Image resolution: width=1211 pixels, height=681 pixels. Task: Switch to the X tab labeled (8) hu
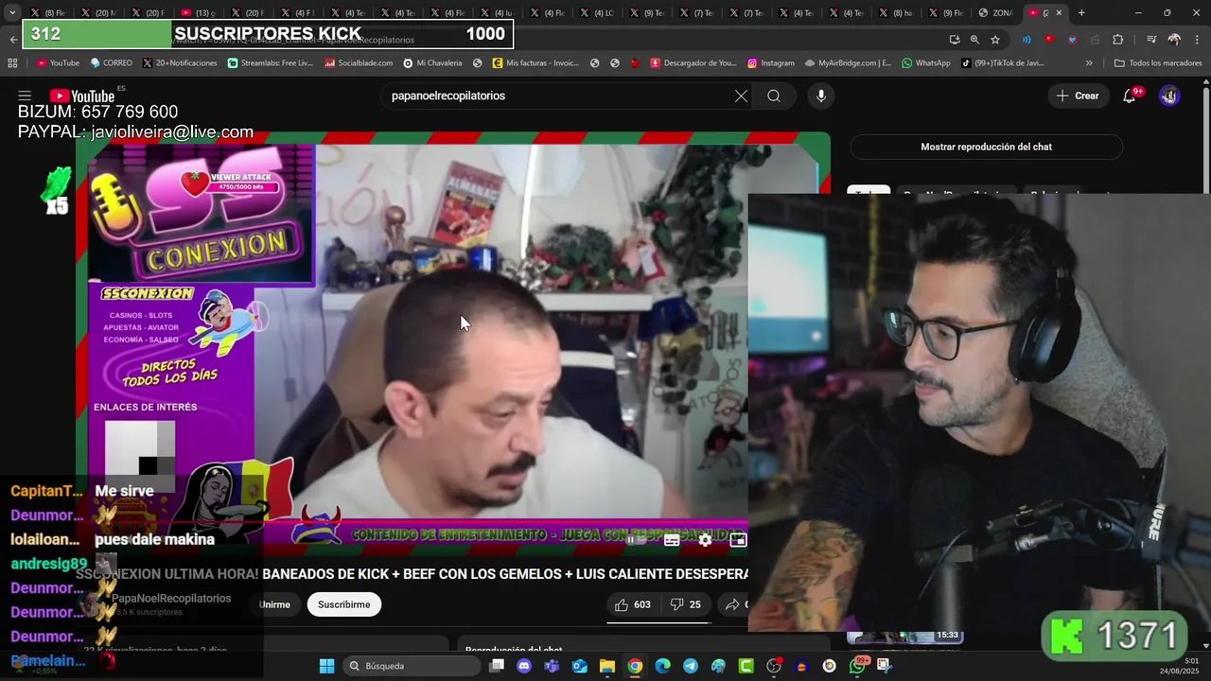[x=894, y=13]
